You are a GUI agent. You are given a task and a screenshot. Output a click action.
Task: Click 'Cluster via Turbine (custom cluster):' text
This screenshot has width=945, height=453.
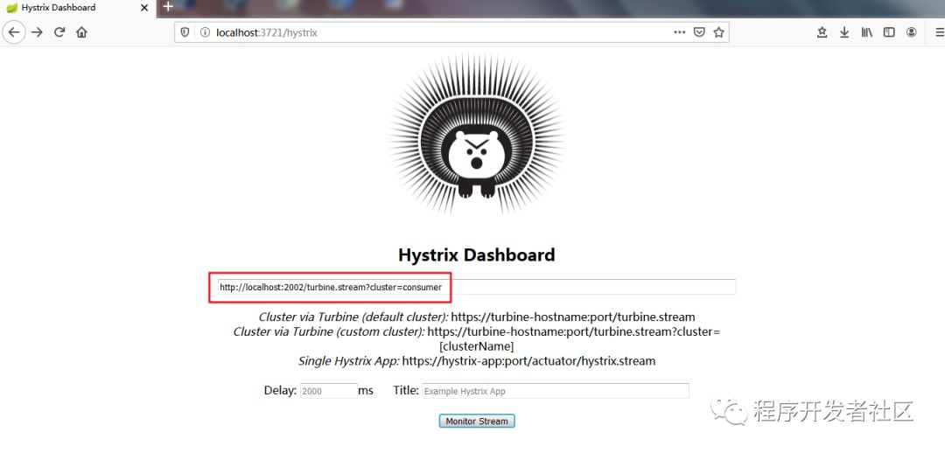pyautogui.click(x=329, y=331)
